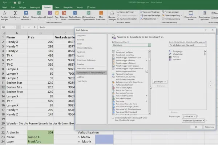
Task: Open the Befehle auswählen dropdown
Action: tap(149, 45)
